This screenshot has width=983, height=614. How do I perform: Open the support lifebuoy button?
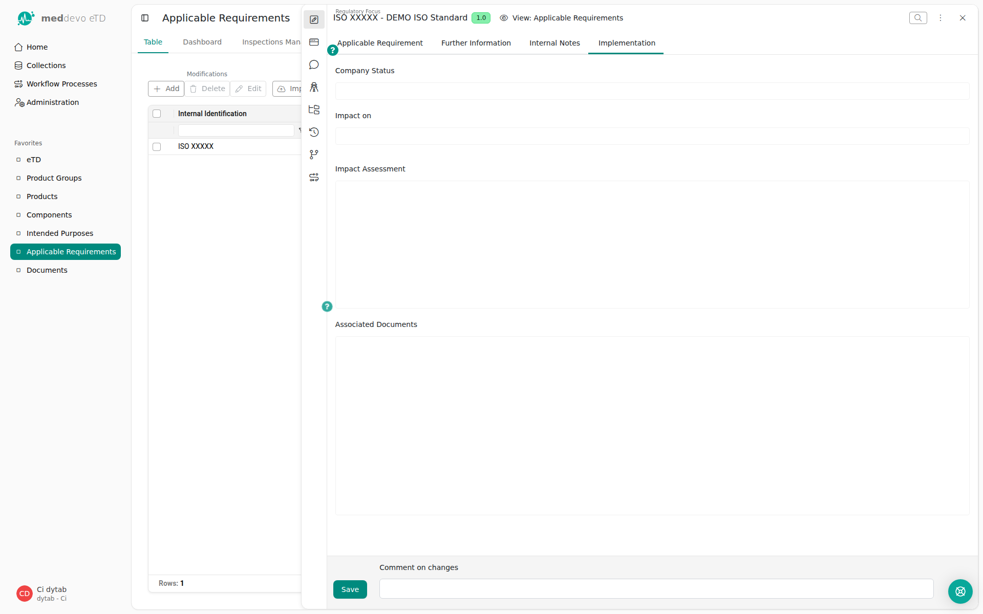point(960,591)
